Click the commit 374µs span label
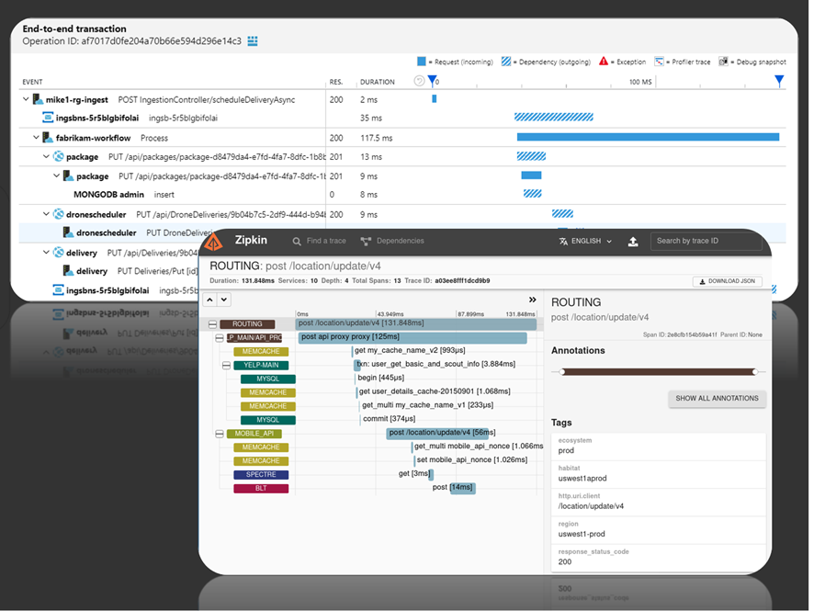 pos(389,419)
